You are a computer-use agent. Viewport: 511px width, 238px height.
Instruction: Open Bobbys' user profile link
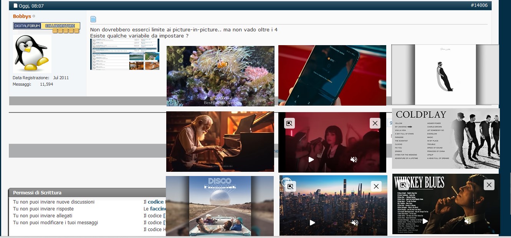point(22,16)
